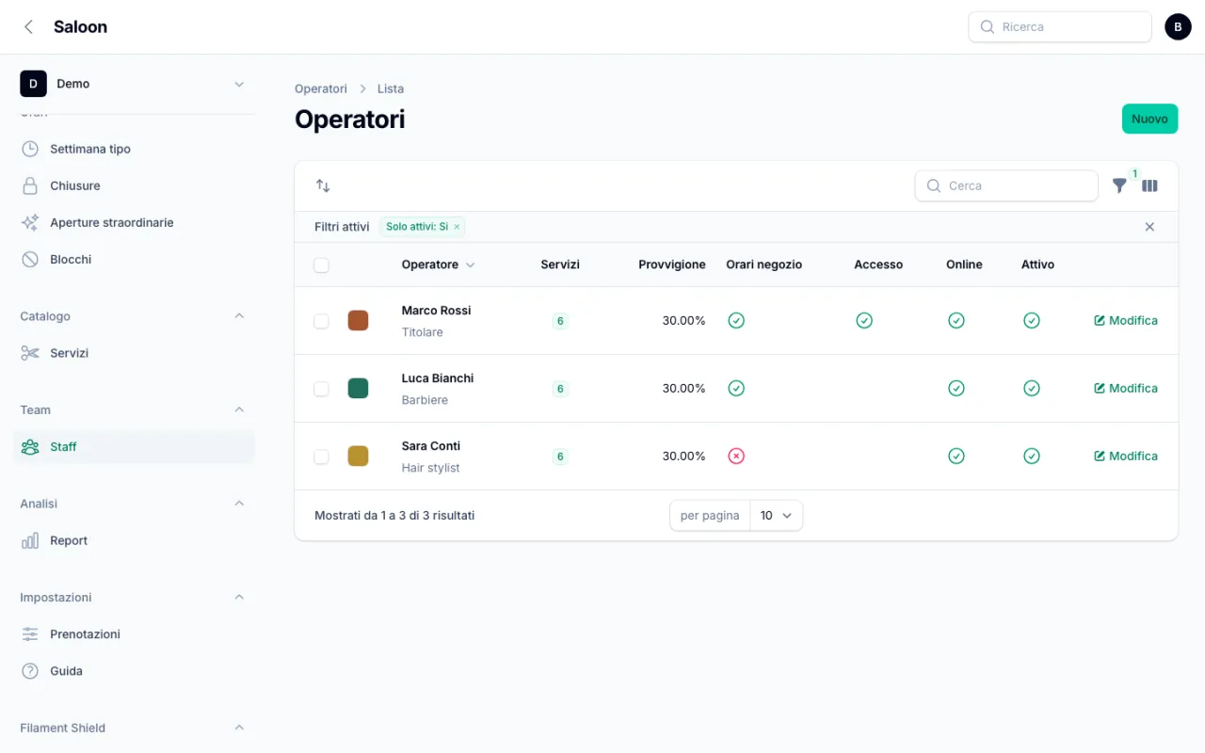Click Modifica for Luca Bianchi
Viewport: 1205px width, 753px height.
click(x=1126, y=388)
